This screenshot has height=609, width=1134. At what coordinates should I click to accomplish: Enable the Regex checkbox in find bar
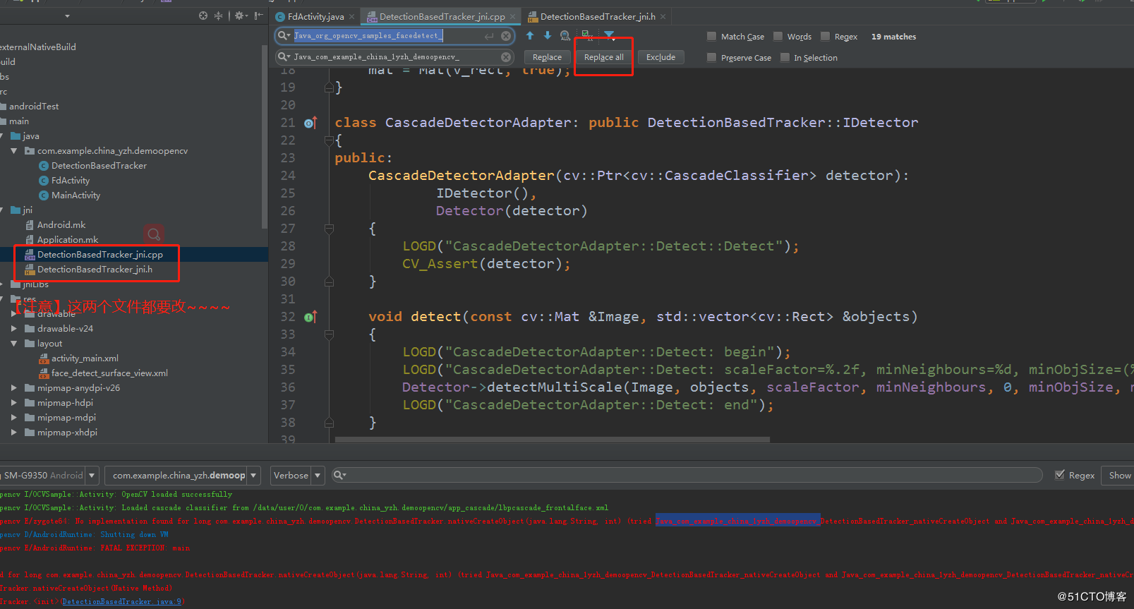[825, 36]
